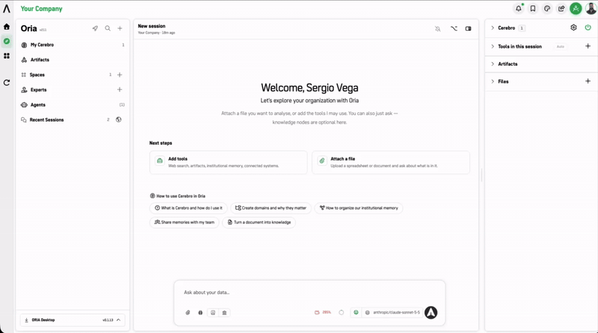Viewport: 598px width, 333px height.
Task: Add a new space with Spaces plus
Action: (120, 75)
